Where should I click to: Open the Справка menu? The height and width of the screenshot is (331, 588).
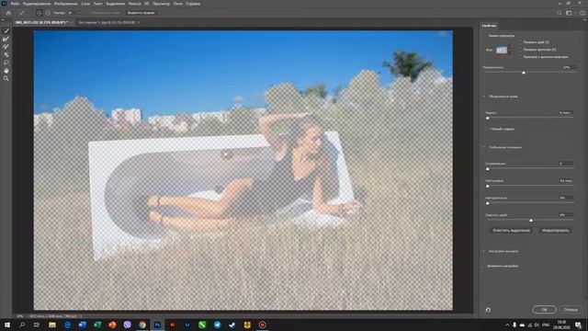tap(193, 4)
